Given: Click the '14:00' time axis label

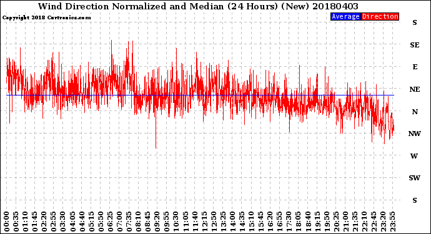Looking at the screenshot, I should [x=232, y=222].
